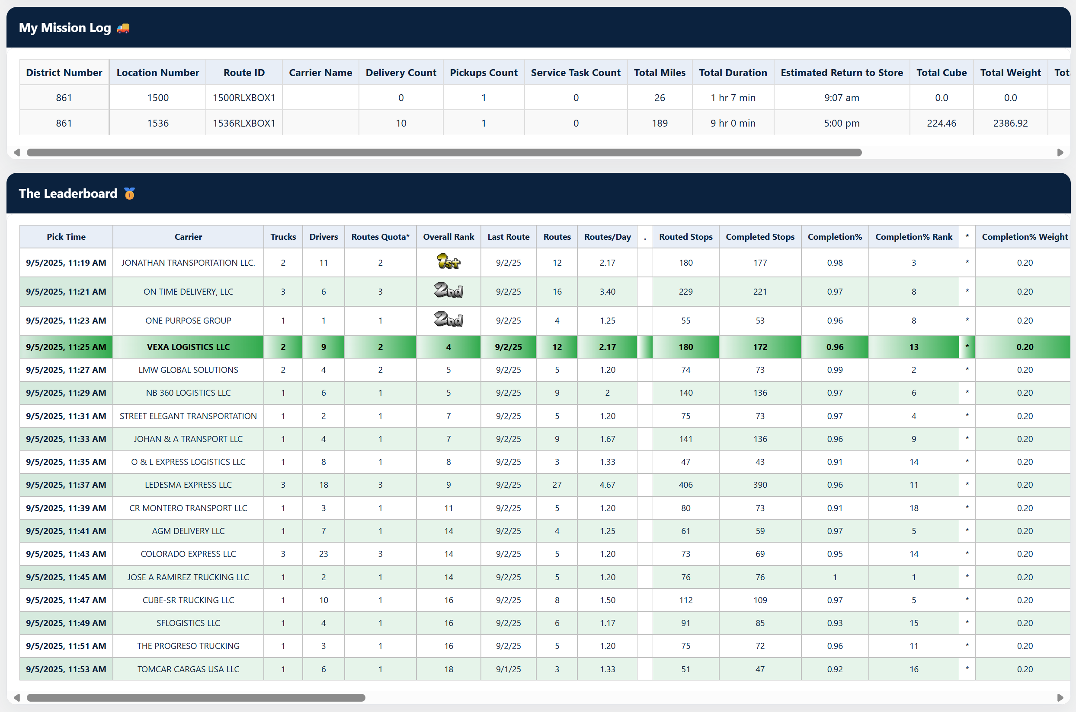The height and width of the screenshot is (712, 1076).
Task: Click the Routes Quota* column header
Action: click(x=380, y=237)
